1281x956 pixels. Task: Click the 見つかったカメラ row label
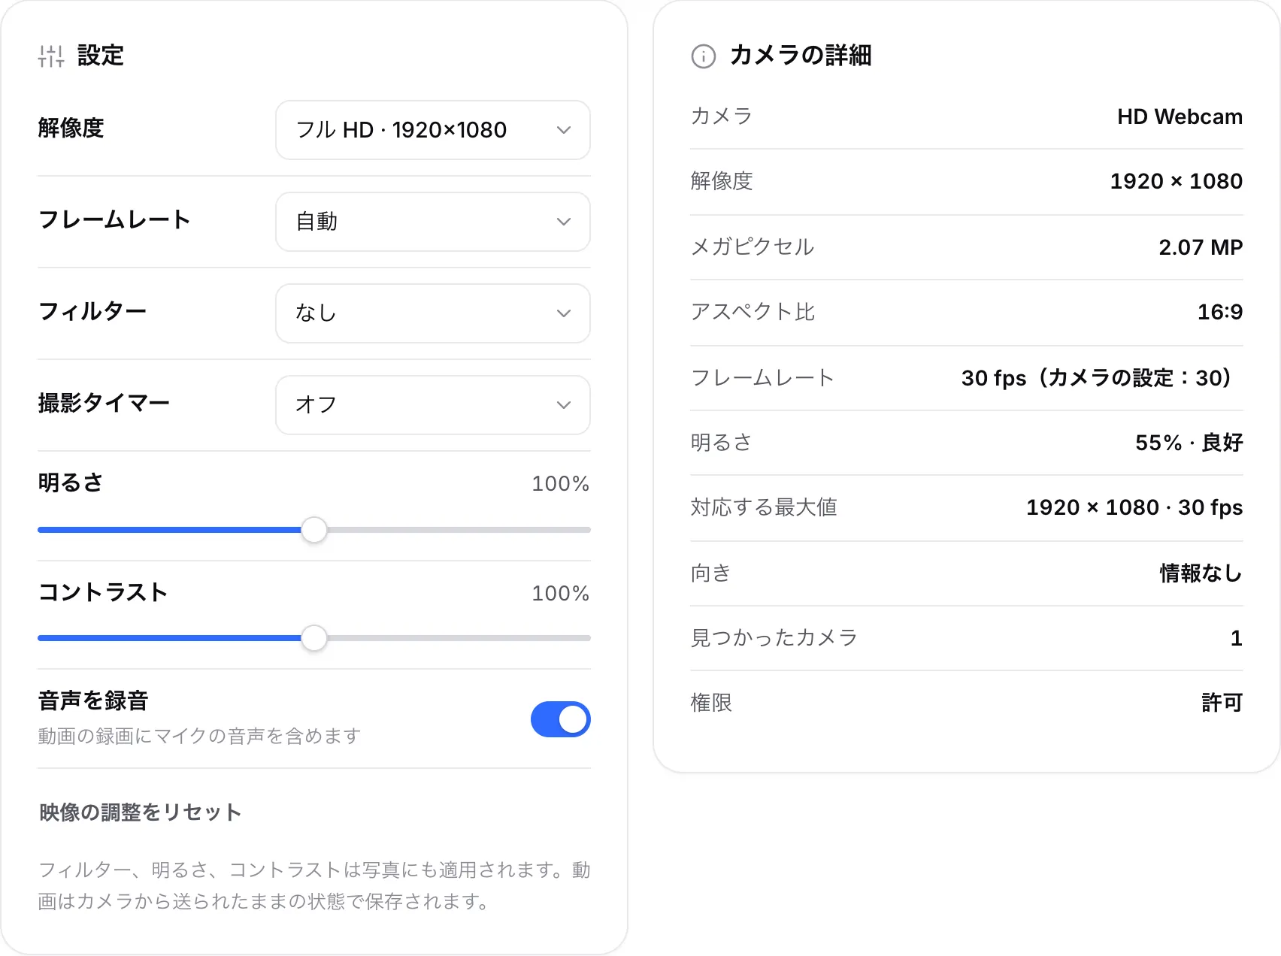pyautogui.click(x=774, y=638)
